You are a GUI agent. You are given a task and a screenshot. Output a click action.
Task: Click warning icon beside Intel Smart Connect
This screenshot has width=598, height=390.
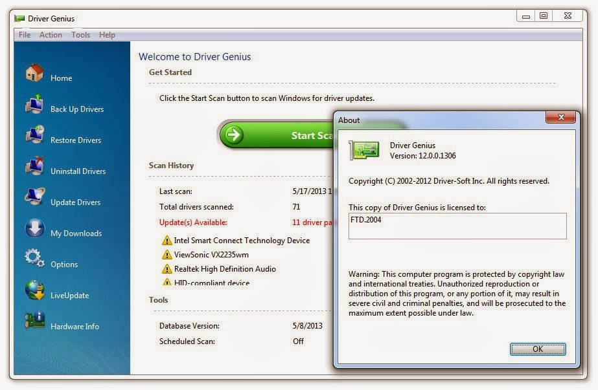167,241
